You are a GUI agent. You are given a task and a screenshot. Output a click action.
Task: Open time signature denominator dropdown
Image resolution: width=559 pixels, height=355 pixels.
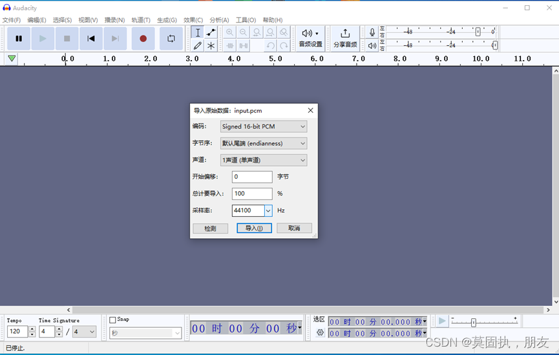pyautogui.click(x=85, y=332)
